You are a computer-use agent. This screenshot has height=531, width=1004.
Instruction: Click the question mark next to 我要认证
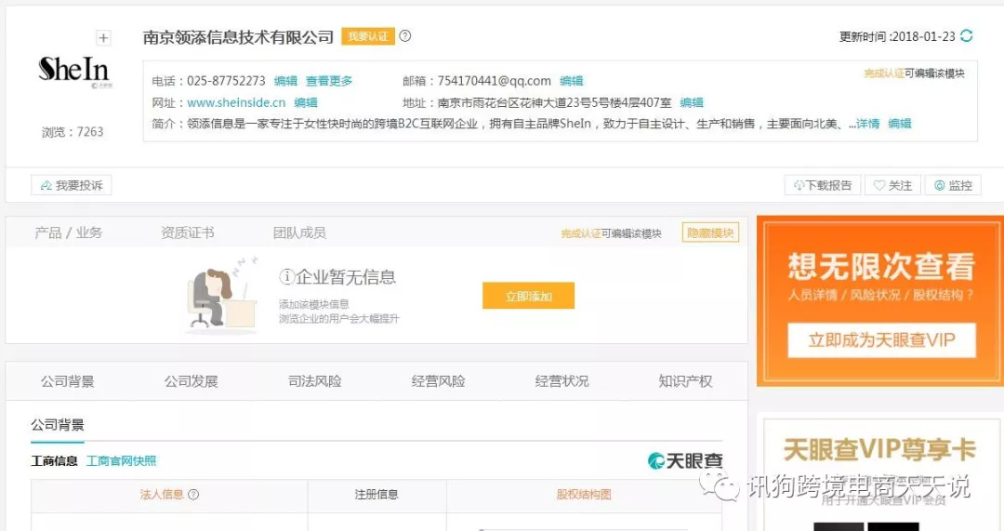[x=404, y=36]
